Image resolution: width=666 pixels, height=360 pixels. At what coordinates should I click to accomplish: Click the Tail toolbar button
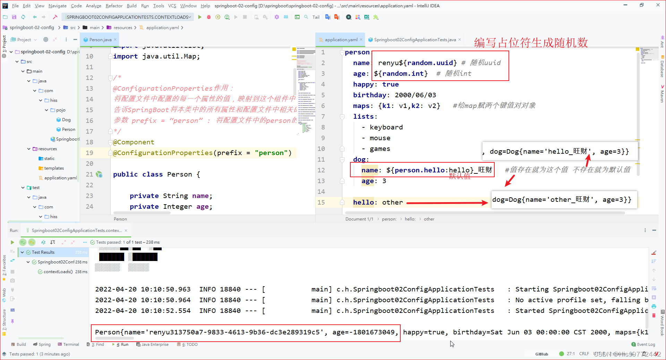click(316, 17)
